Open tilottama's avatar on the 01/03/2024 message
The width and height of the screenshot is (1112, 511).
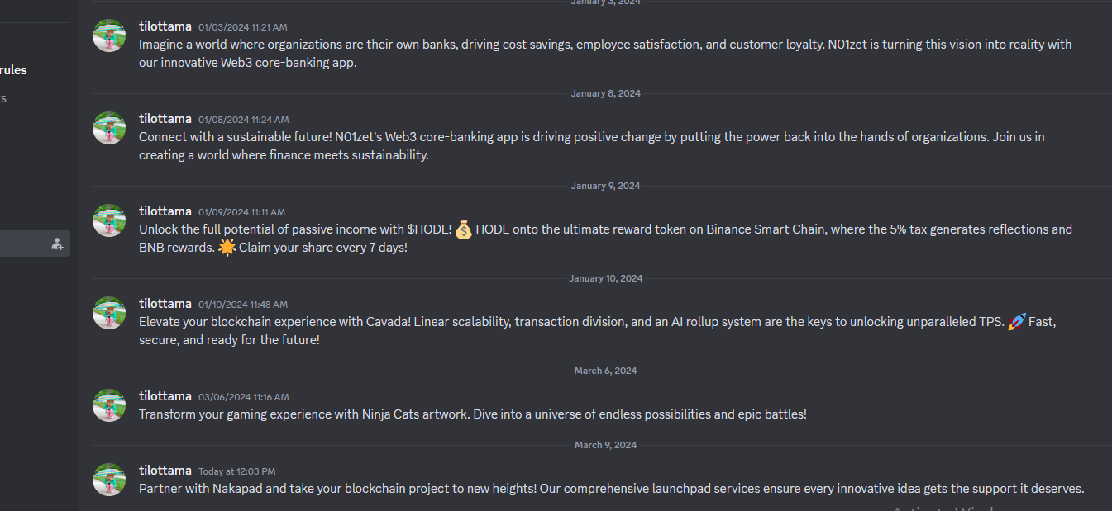coord(109,35)
